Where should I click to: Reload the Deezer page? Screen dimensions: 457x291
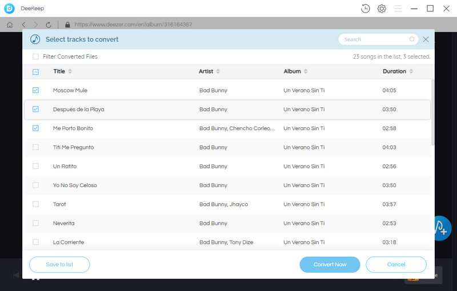pos(49,25)
